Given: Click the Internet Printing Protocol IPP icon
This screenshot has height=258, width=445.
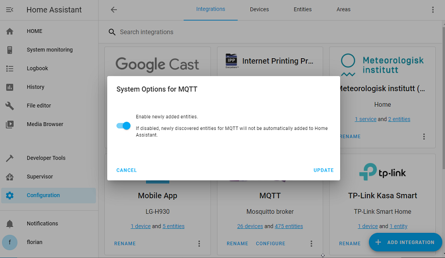Looking at the screenshot, I should tap(231, 61).
